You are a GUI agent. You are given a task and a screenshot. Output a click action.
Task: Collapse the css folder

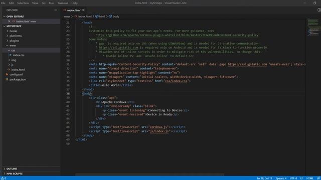pyautogui.click(x=9, y=50)
